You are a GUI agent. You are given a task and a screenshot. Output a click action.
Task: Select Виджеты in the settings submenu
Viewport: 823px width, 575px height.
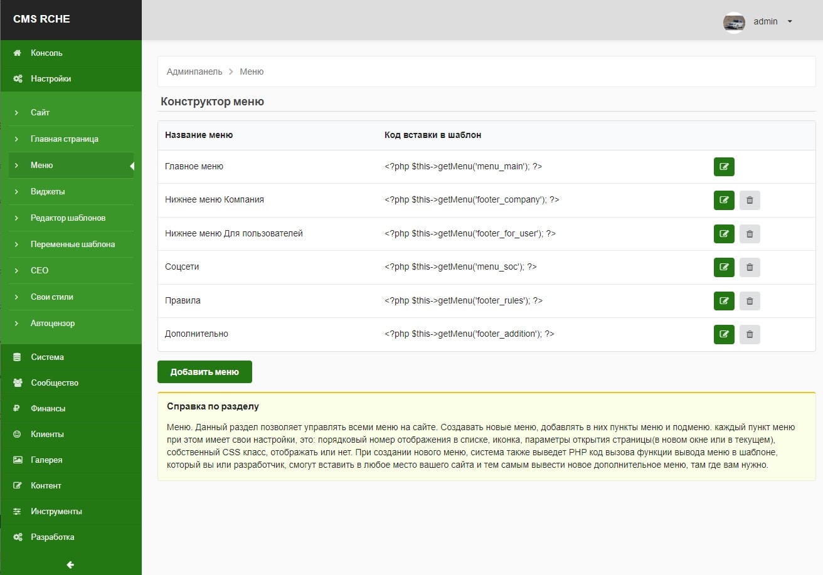coord(48,191)
